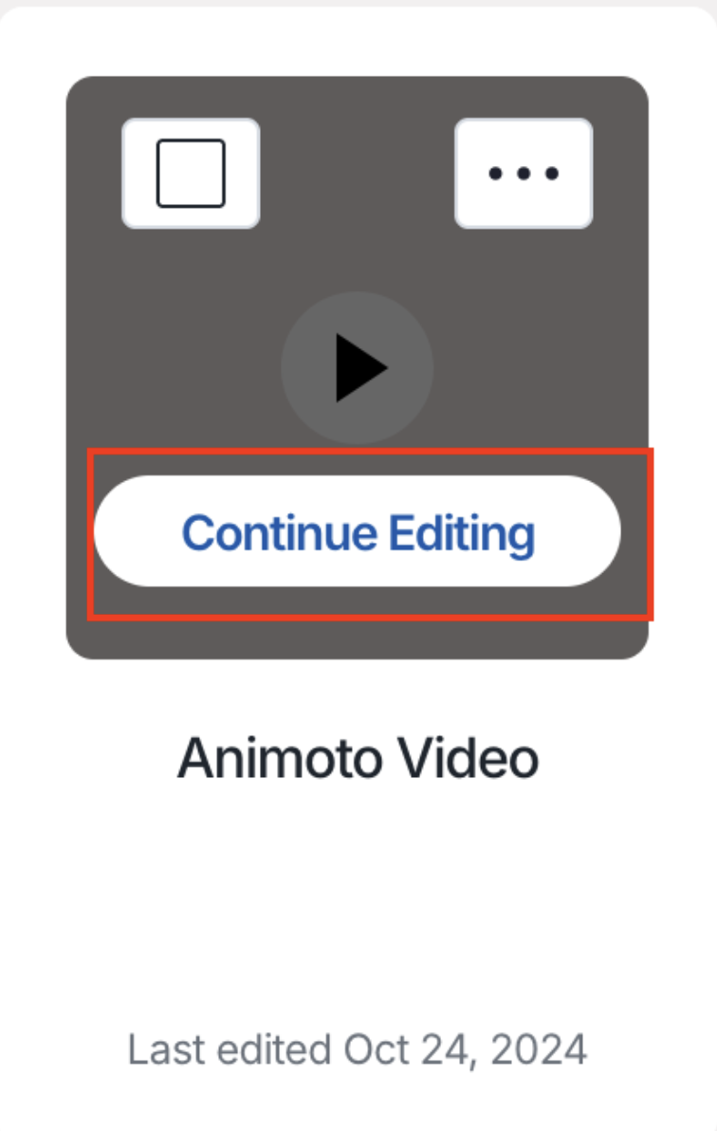
Task: Toggle selection of the Animoto Video project
Action: tap(191, 173)
